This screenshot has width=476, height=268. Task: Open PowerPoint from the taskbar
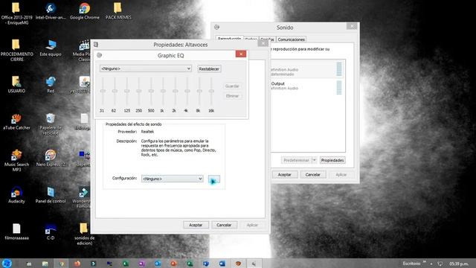173,264
